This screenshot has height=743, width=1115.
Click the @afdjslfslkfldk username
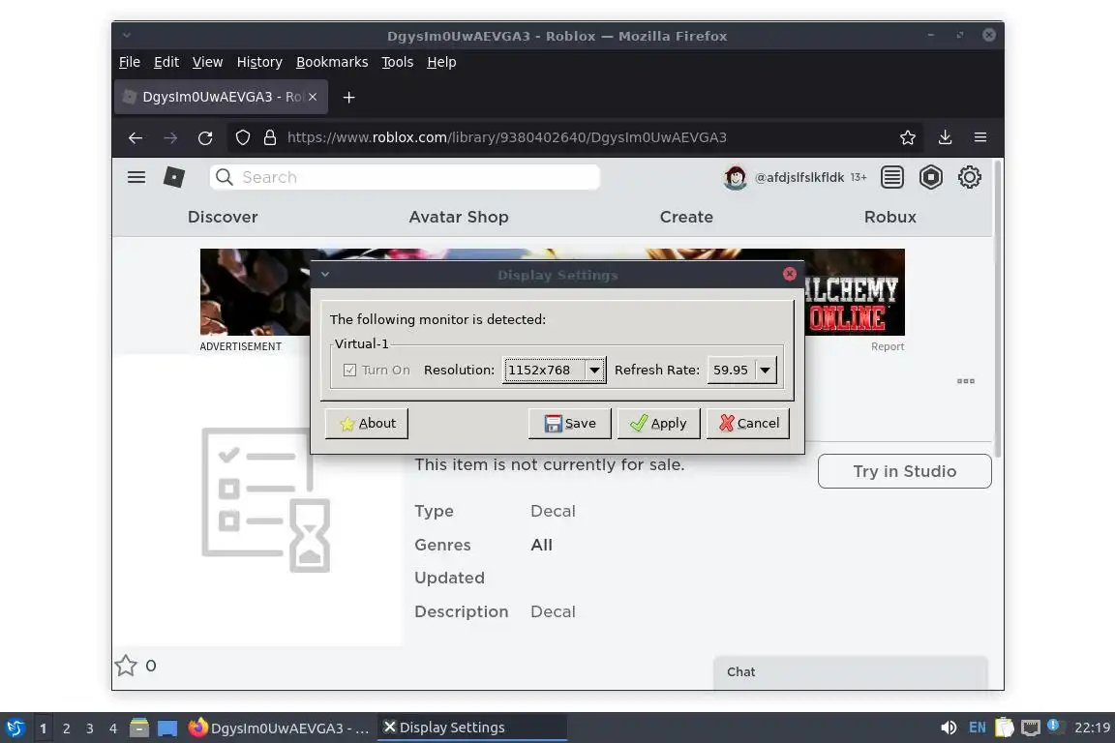point(799,177)
